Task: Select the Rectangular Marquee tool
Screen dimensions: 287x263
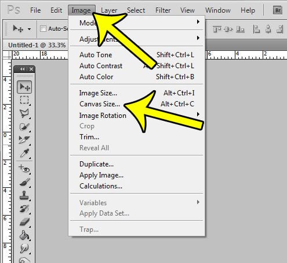Action: (x=24, y=100)
